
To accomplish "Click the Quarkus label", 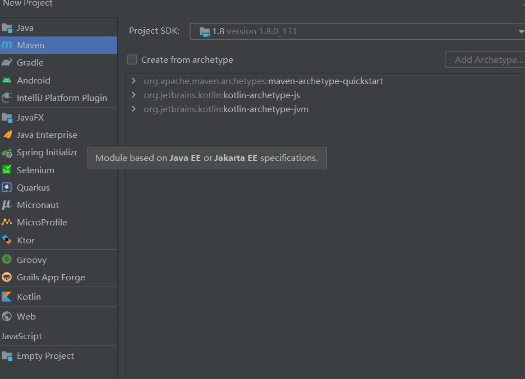I will (33, 187).
